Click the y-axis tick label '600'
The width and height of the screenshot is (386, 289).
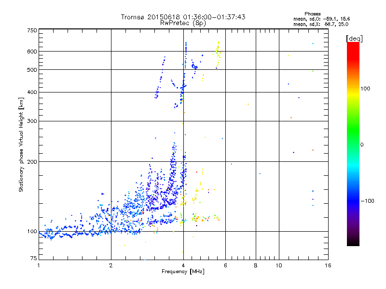tap(32, 52)
